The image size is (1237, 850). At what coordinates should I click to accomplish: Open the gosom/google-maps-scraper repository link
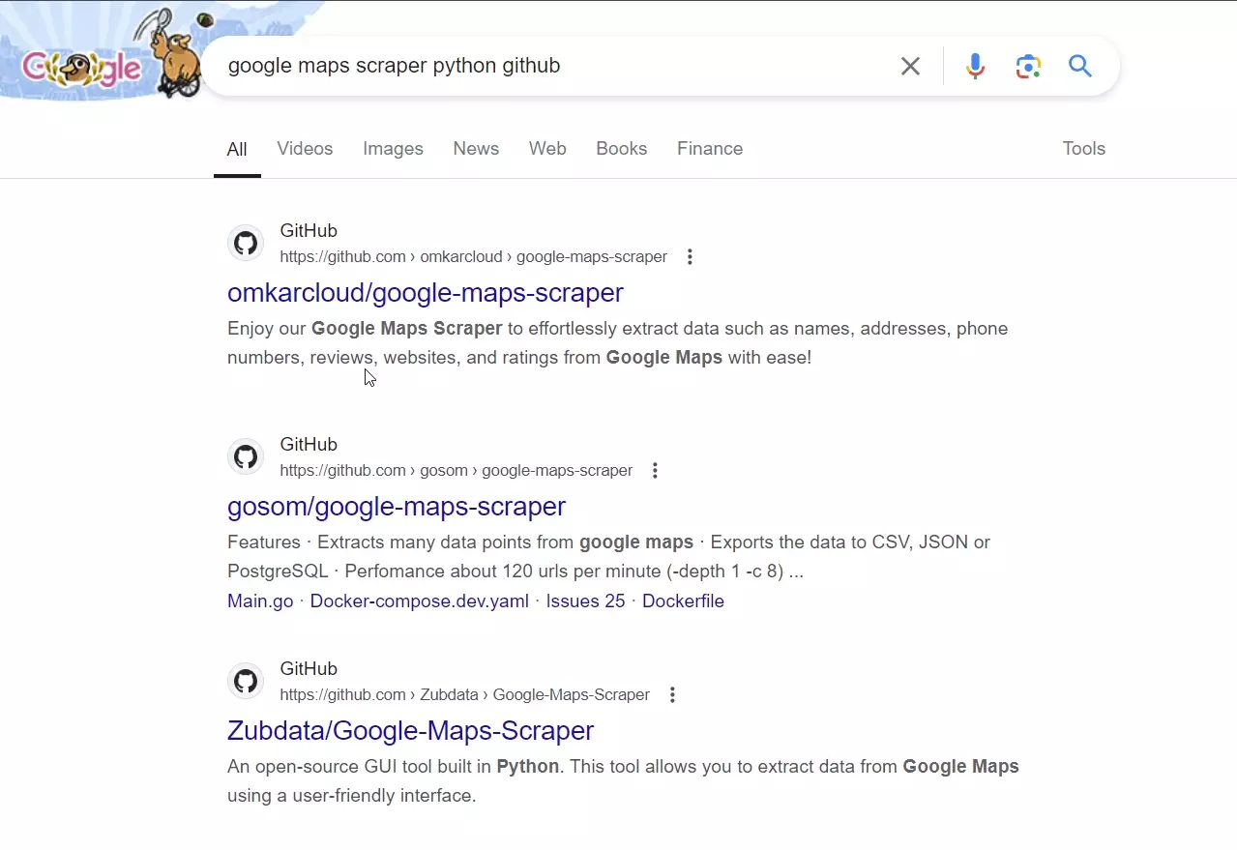396,506
